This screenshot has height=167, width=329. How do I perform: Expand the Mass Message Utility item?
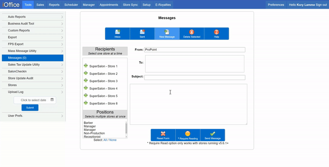tap(32, 51)
